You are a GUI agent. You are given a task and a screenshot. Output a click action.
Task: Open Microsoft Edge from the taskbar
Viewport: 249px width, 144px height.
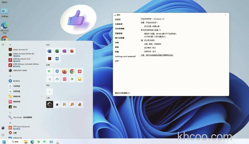point(32,142)
